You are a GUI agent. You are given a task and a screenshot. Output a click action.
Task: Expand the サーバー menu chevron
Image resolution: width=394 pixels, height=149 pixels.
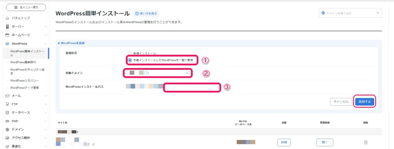click(x=45, y=27)
